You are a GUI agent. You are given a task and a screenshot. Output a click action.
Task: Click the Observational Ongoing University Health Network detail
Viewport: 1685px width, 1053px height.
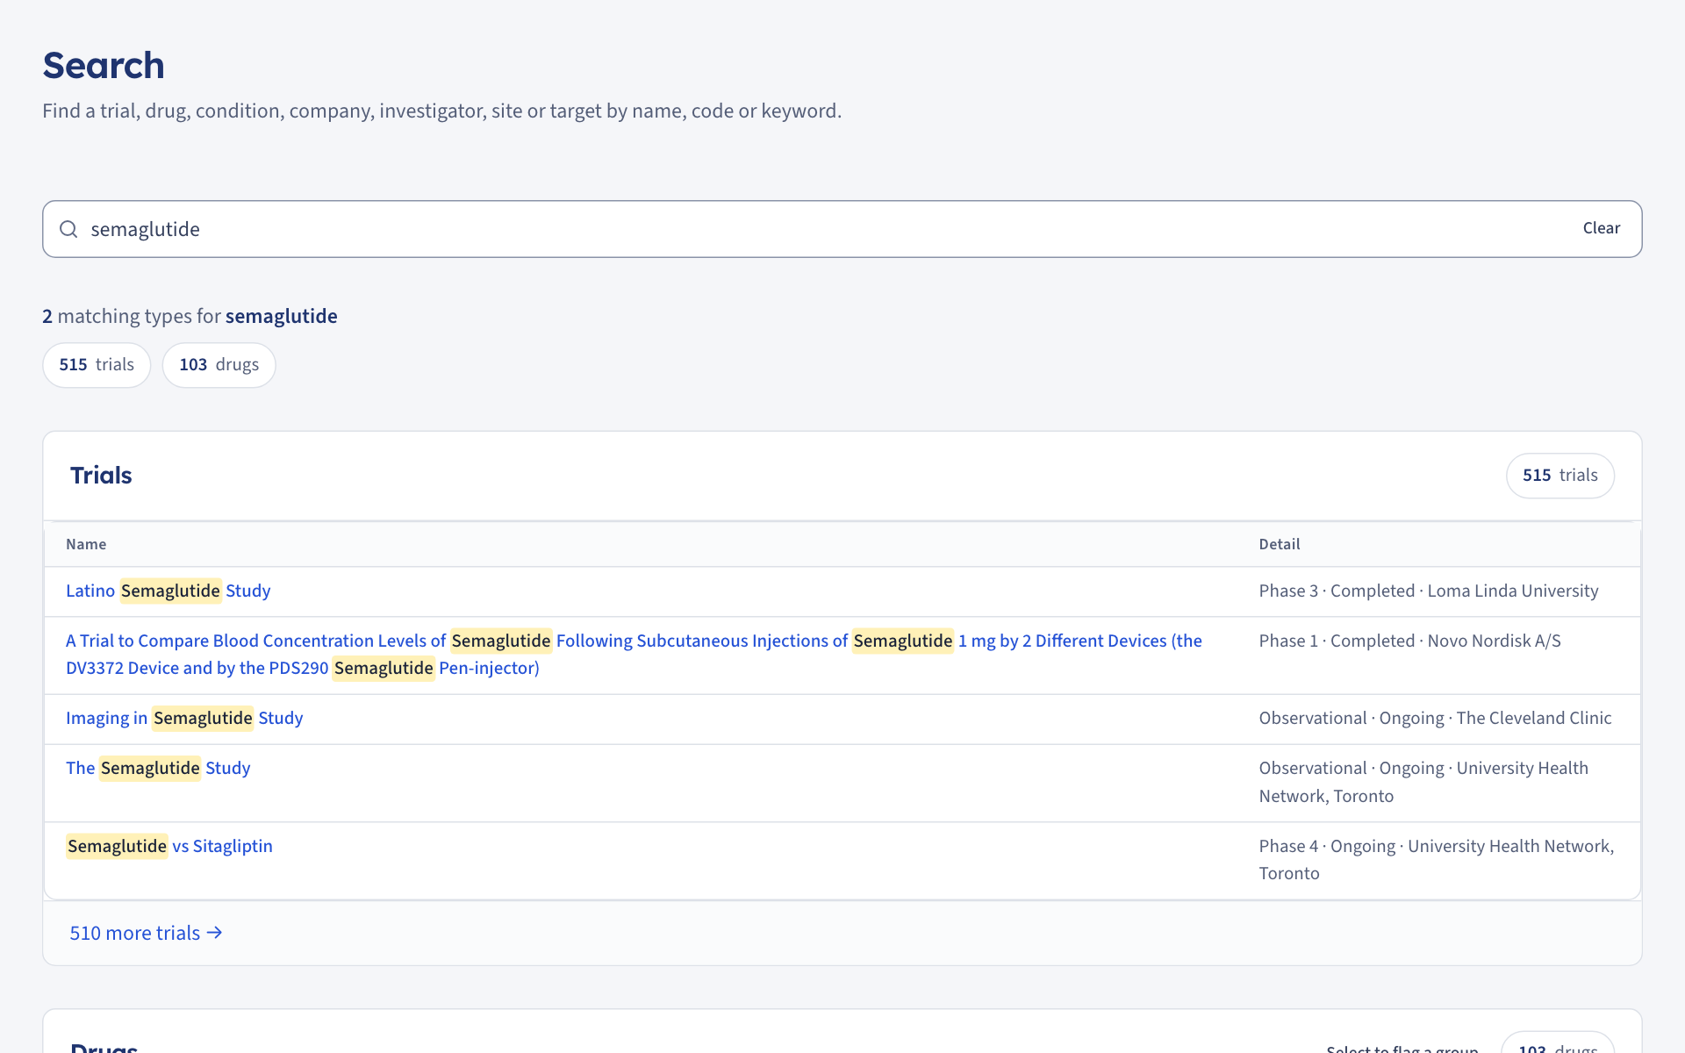coord(1423,783)
